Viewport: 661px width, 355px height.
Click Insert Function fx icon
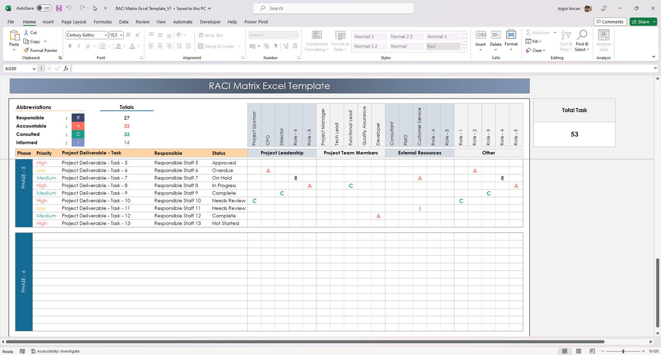pos(66,69)
